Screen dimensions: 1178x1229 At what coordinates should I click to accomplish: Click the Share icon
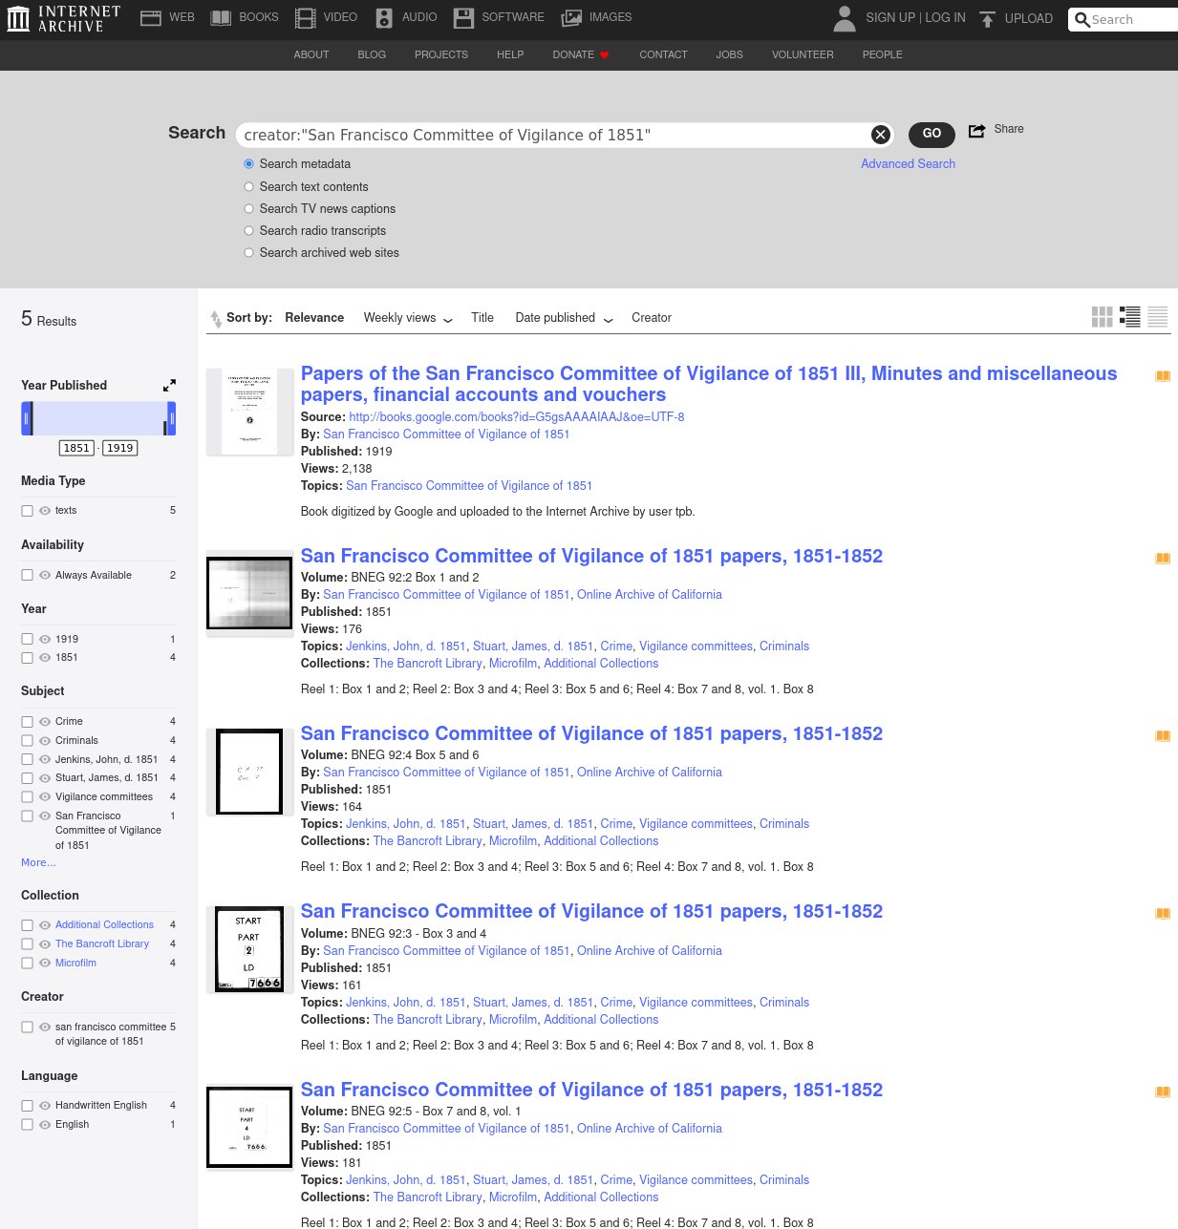click(976, 131)
